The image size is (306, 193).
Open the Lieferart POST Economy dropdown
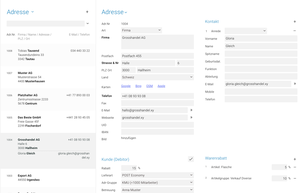tap(157, 175)
